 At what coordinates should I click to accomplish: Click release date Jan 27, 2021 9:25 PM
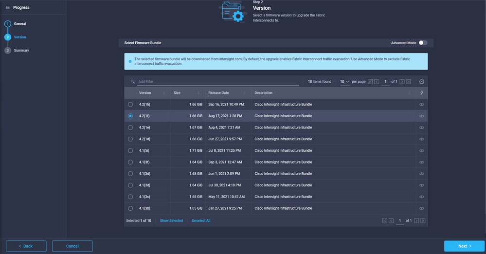pos(225,208)
